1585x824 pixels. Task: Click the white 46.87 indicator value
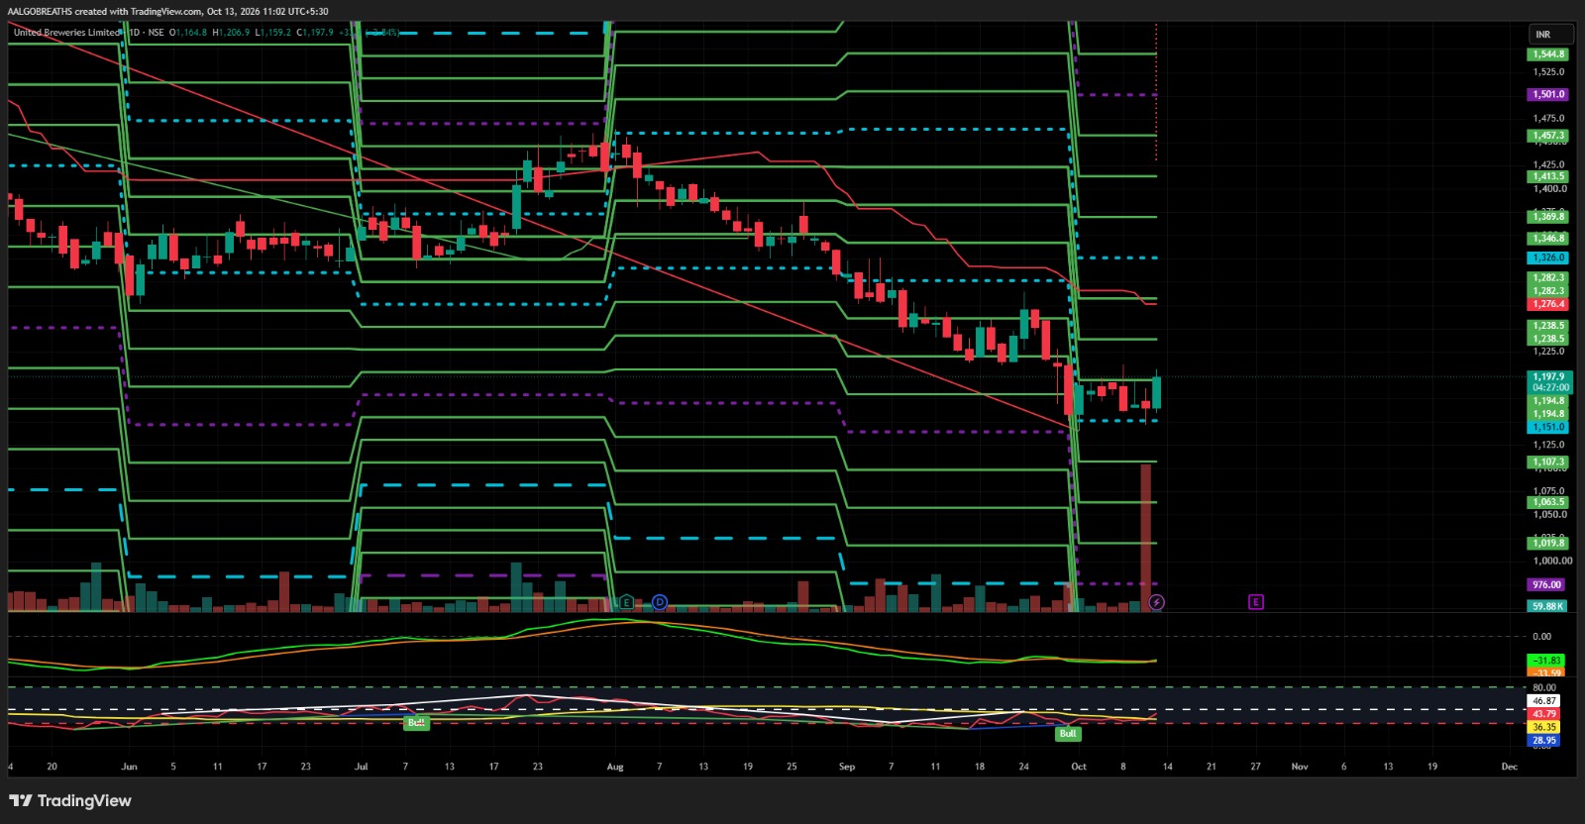[x=1544, y=701]
